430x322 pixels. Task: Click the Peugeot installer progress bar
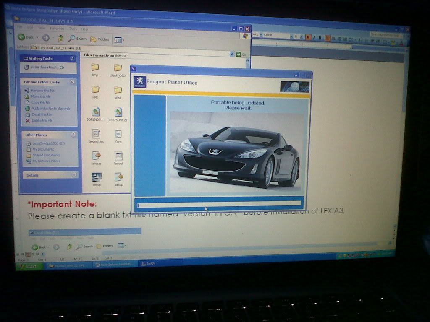click(x=219, y=205)
